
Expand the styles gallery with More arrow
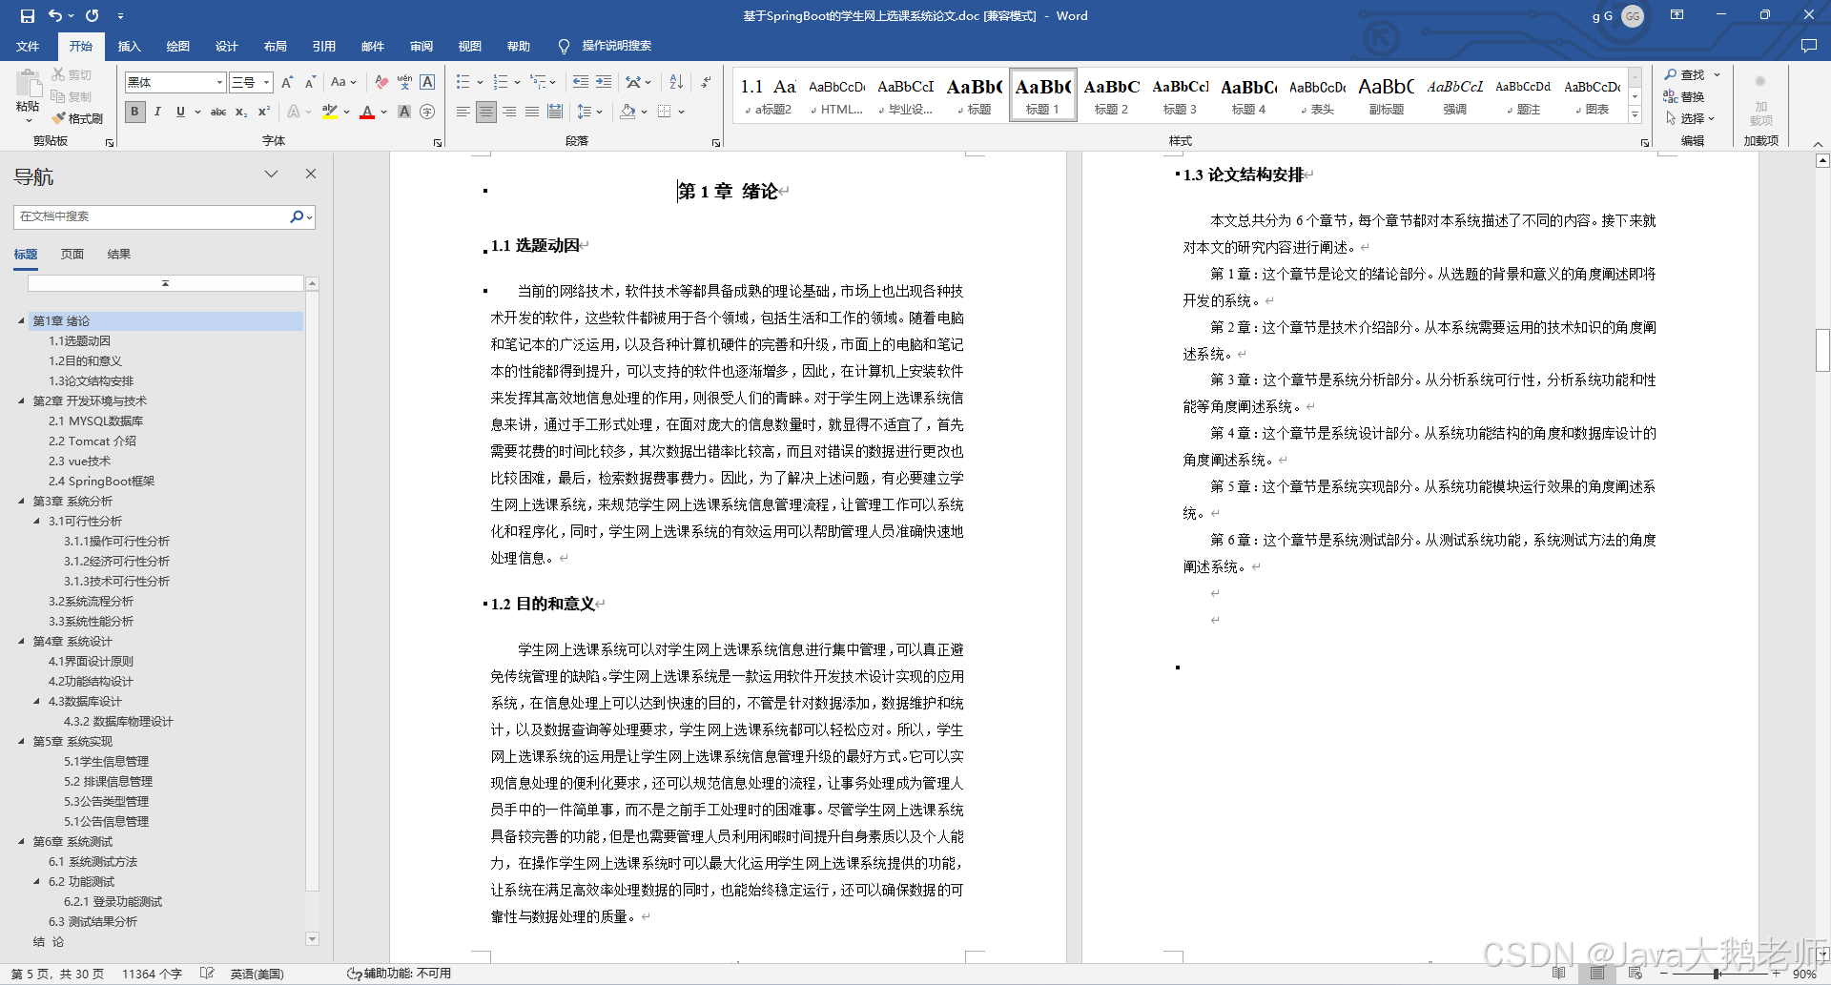[x=1635, y=115]
